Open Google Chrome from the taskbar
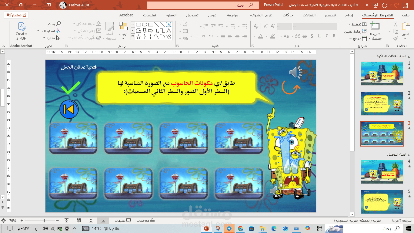This screenshot has width=414, height=233. 240,228
